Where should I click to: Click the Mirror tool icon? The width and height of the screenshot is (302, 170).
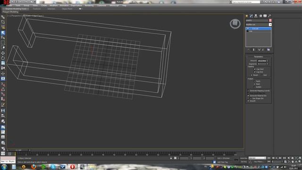[3, 110]
